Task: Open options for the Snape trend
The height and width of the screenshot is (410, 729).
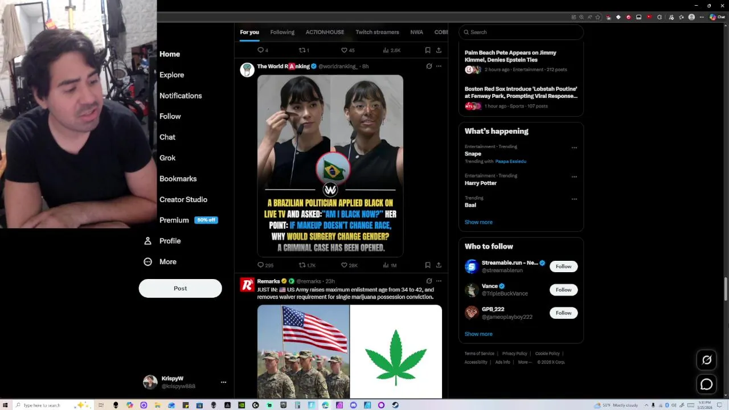Action: click(x=574, y=147)
